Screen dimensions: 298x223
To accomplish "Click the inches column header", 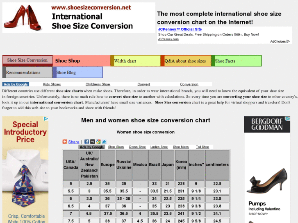I will tap(196, 164).
